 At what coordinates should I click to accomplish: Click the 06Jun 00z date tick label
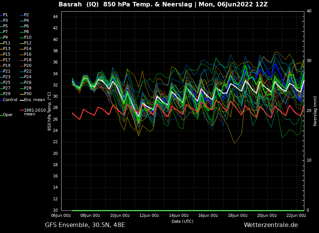click(x=61, y=216)
